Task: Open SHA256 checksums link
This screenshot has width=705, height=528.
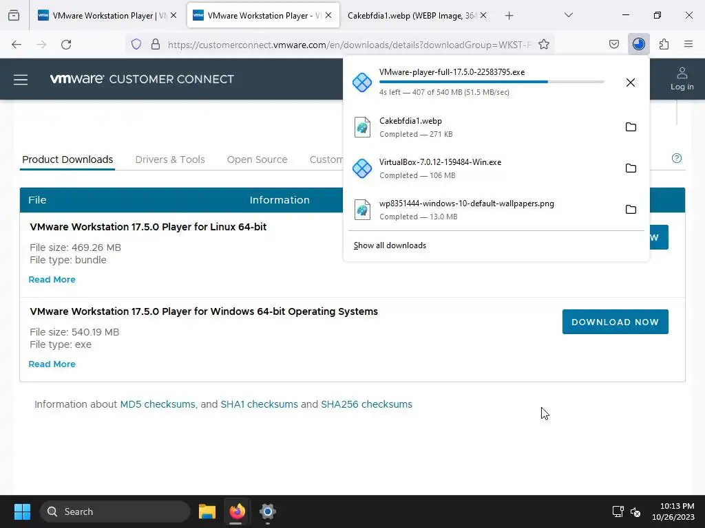Action: pos(366,404)
